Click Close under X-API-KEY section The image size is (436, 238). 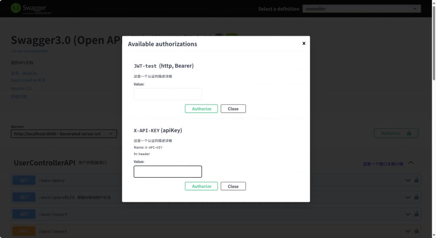[x=233, y=186]
